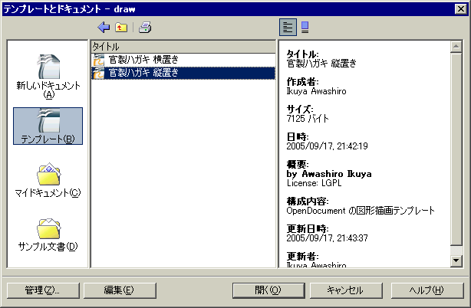Image resolution: width=471 pixels, height=308 pixels.
Task: Close the テンプレートとドキュメント dialog
Action: point(461,9)
